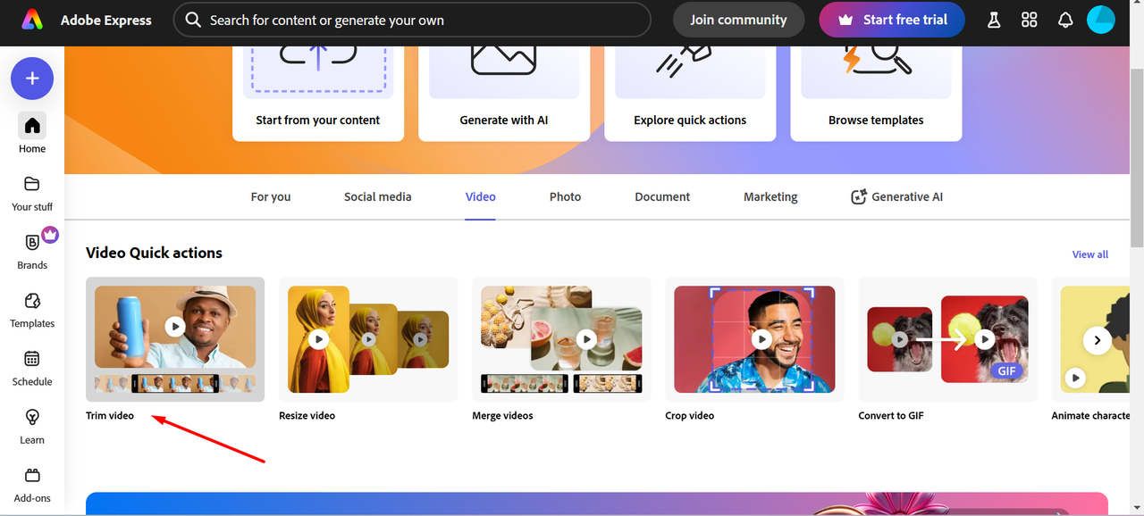Screen dimensions: 1144x516
Task: Click the Crop video label
Action: pyautogui.click(x=690, y=415)
